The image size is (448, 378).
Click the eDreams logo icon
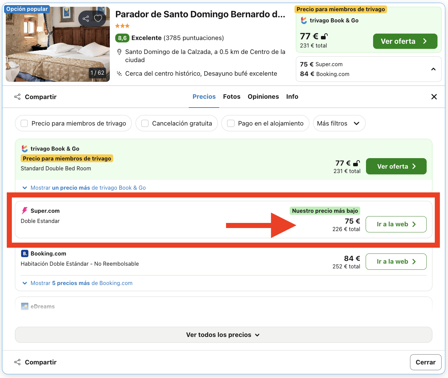tap(24, 306)
